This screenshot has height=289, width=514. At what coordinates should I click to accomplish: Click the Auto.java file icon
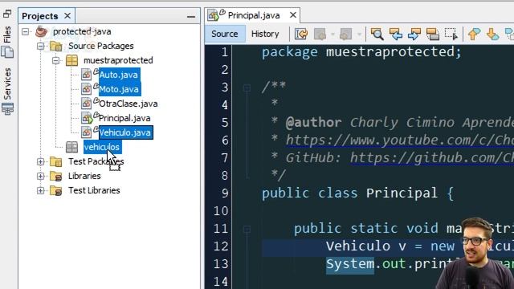[86, 75]
